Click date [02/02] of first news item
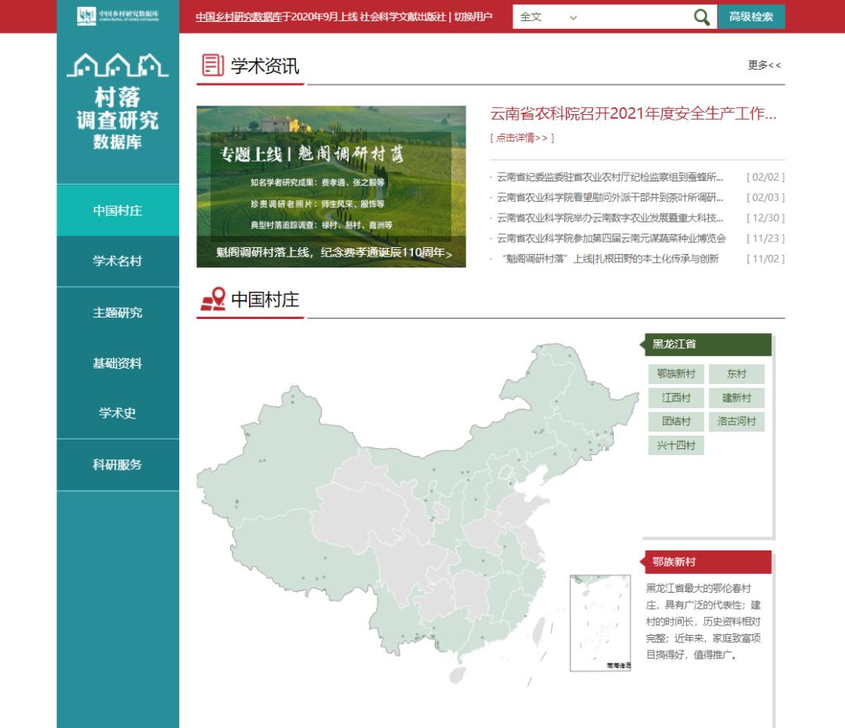 pos(765,178)
